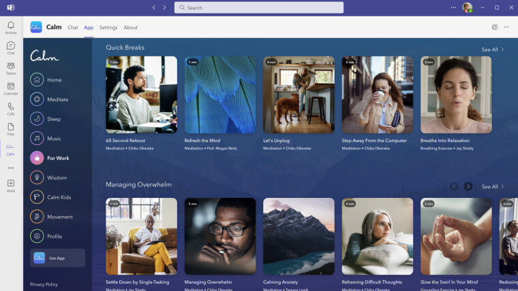Go forward with the right arrow in title bar

point(164,7)
